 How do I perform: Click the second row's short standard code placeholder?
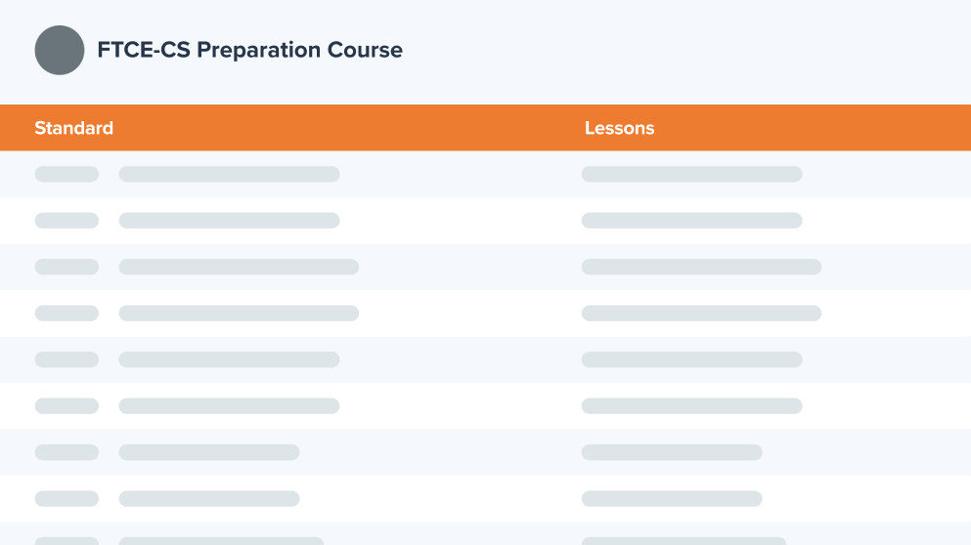(66, 221)
